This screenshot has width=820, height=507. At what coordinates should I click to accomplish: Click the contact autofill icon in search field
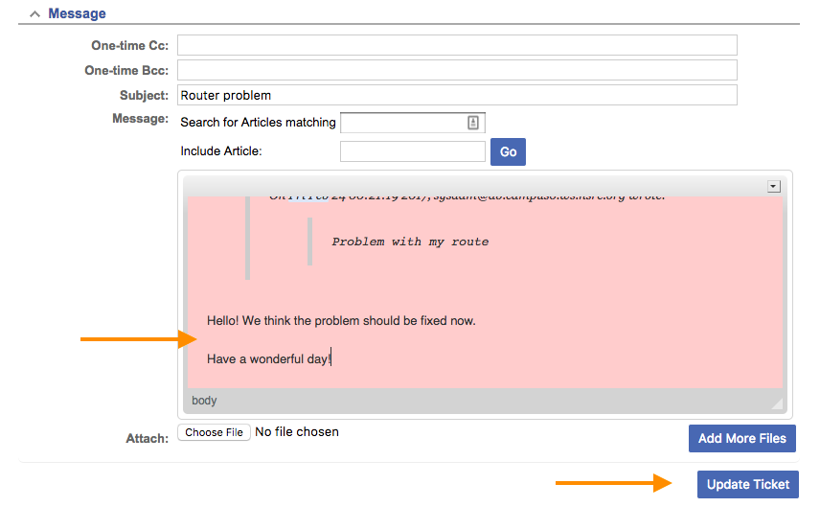pyautogui.click(x=472, y=123)
